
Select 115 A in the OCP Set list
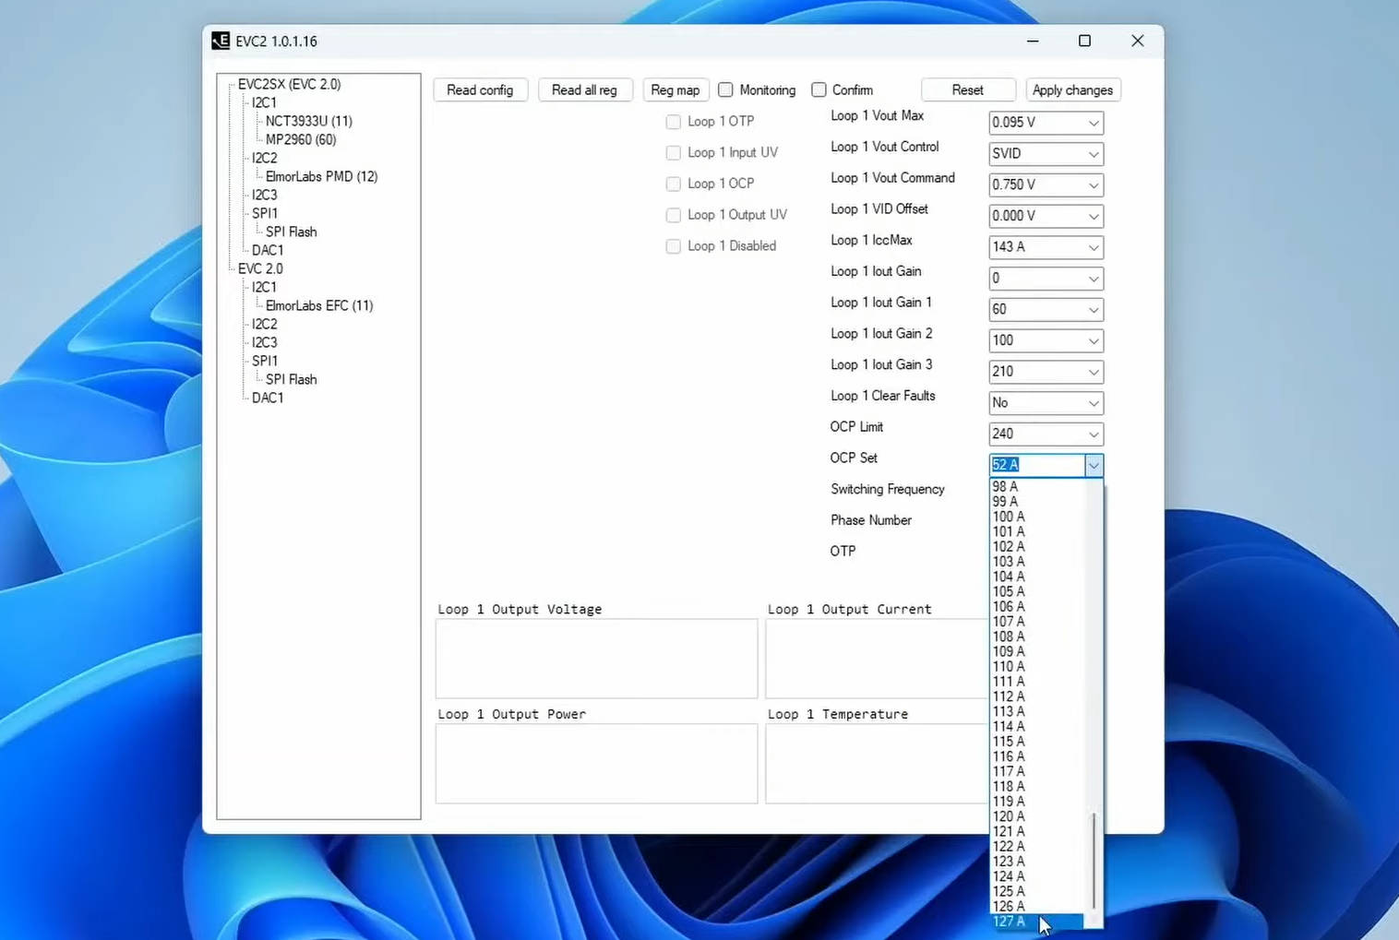[x=1036, y=741]
